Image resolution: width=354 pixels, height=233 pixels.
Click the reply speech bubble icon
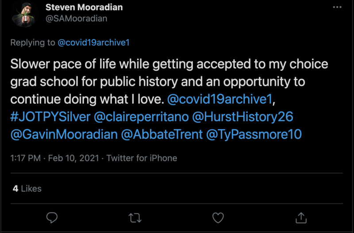[x=52, y=218]
